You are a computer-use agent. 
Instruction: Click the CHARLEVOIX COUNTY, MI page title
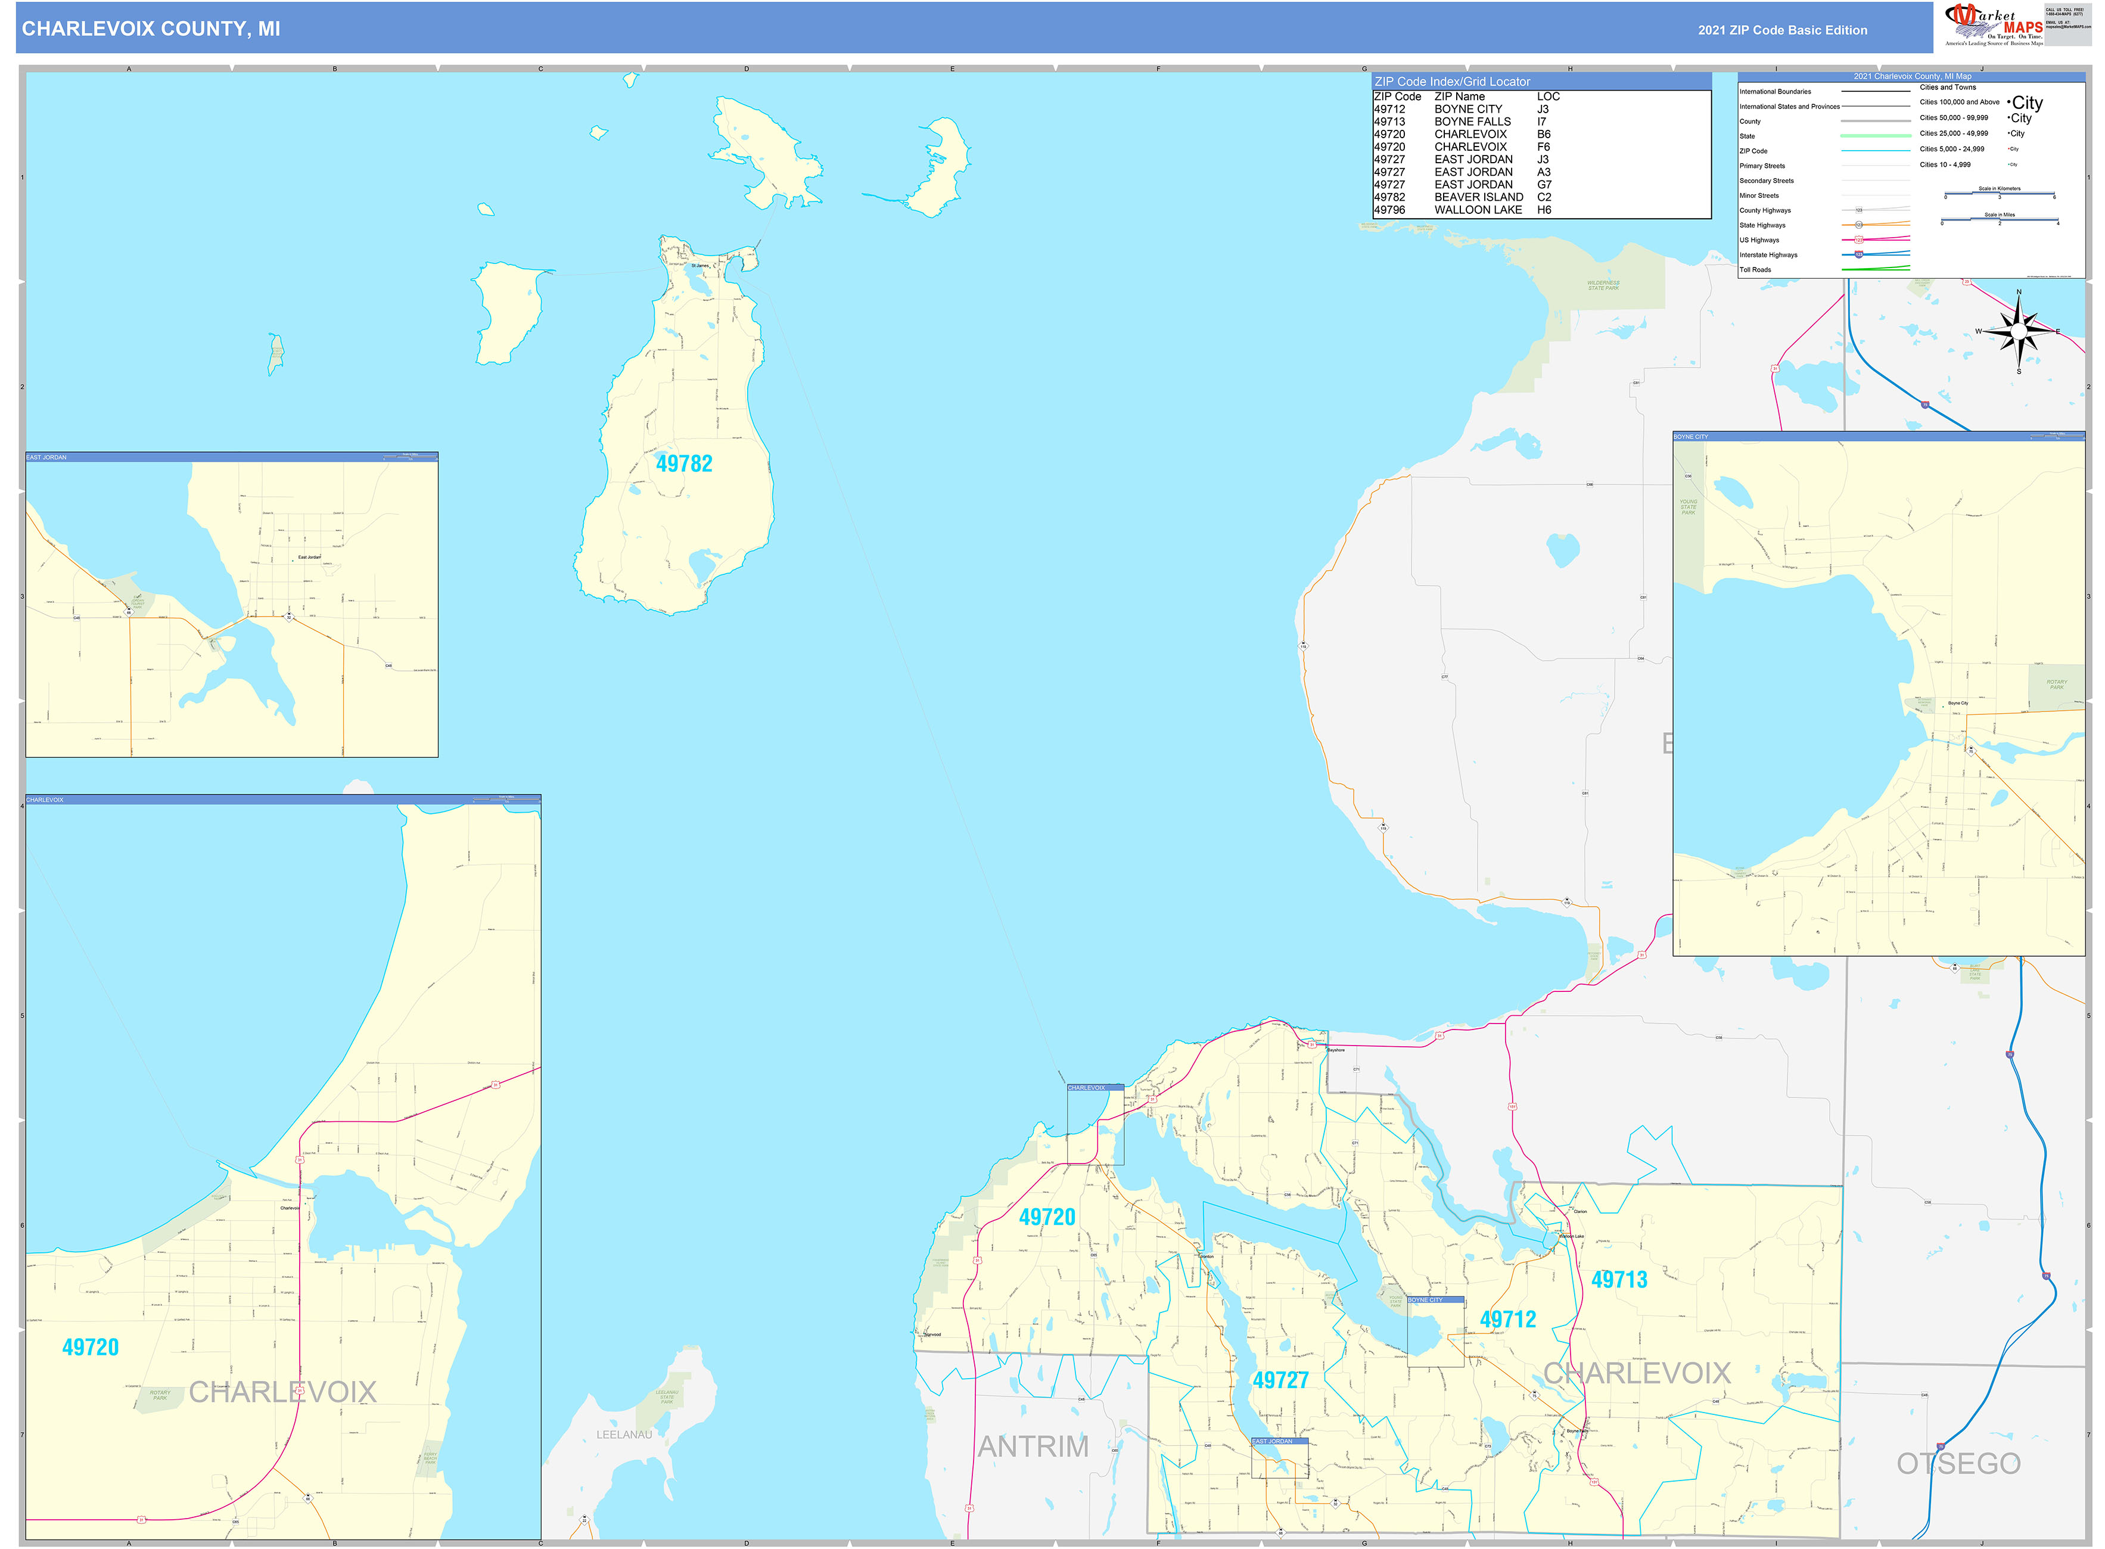151,29
